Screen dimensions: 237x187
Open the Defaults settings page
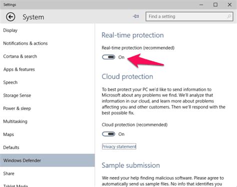tap(11, 147)
